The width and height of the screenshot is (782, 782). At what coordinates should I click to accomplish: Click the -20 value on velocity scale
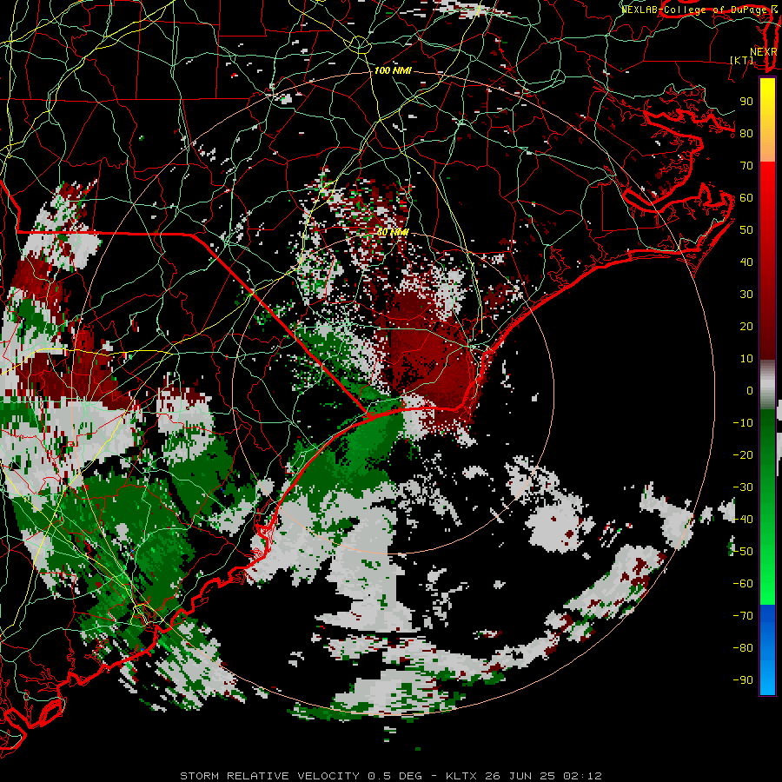coord(743,454)
